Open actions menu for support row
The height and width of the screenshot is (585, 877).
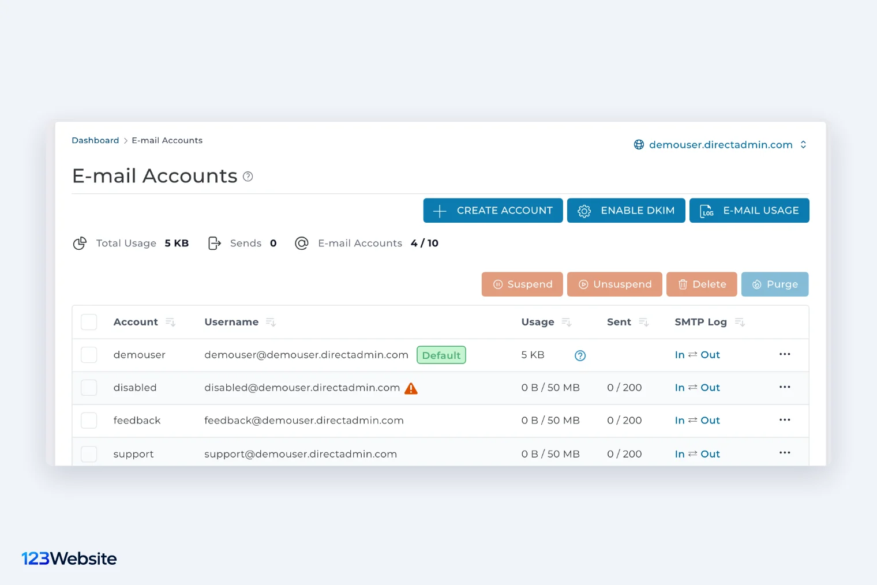click(x=785, y=453)
